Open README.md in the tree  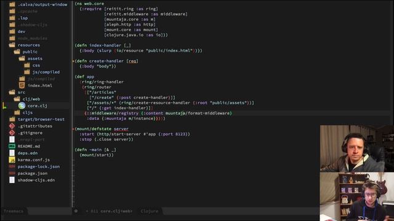29,146
